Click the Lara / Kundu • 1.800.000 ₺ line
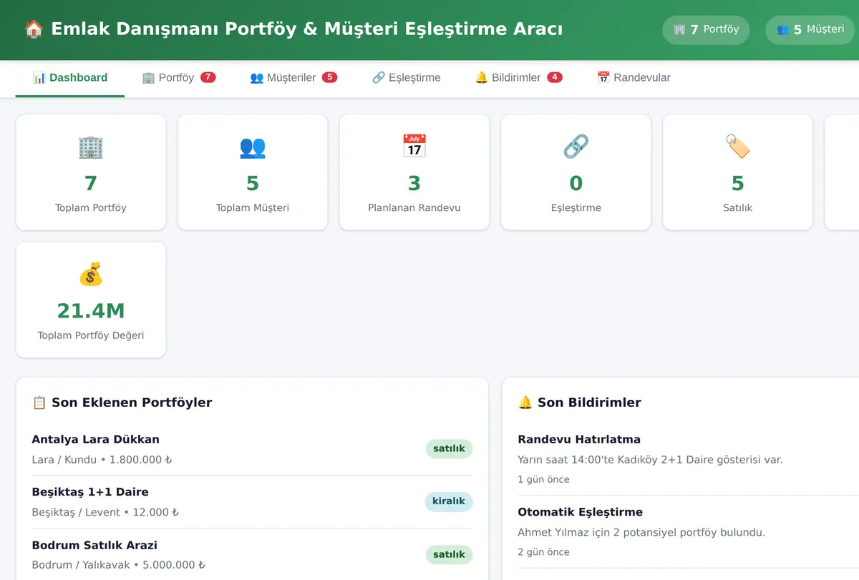 click(x=102, y=460)
